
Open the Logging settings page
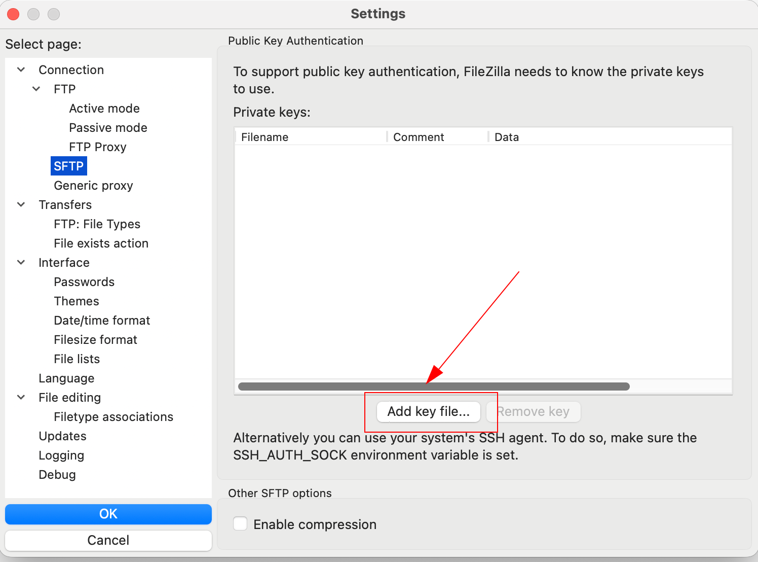(x=61, y=455)
